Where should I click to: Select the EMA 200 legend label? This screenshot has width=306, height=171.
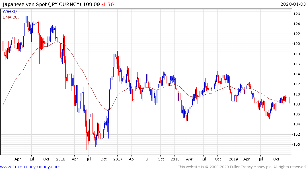click(x=11, y=17)
